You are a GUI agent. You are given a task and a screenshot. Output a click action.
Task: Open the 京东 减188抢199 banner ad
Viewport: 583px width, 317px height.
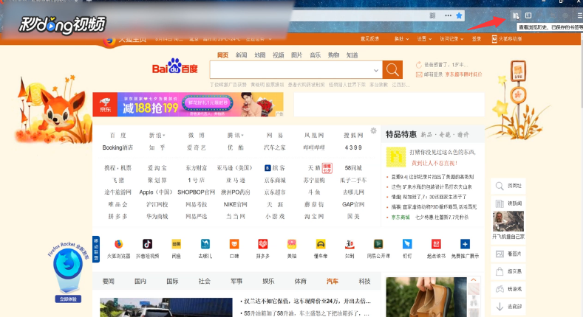click(x=188, y=105)
